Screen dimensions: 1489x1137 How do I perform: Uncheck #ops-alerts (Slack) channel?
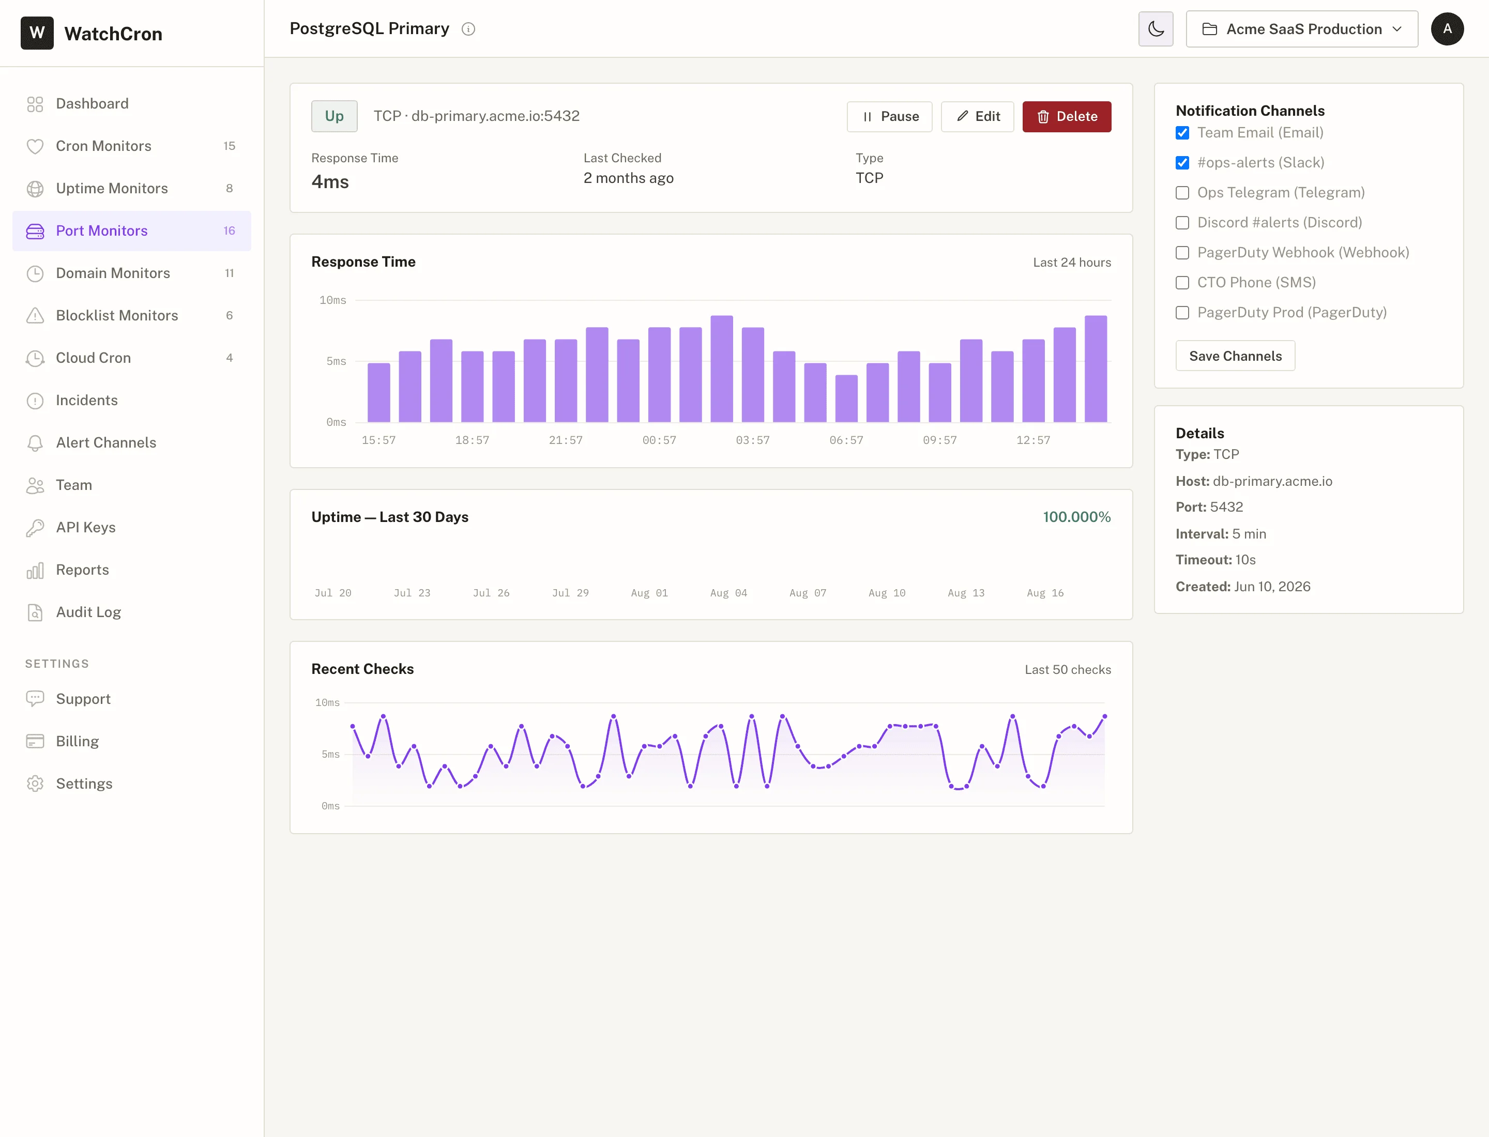1182,162
